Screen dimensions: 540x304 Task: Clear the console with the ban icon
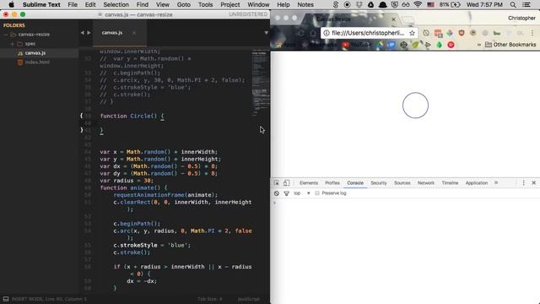coord(277,193)
